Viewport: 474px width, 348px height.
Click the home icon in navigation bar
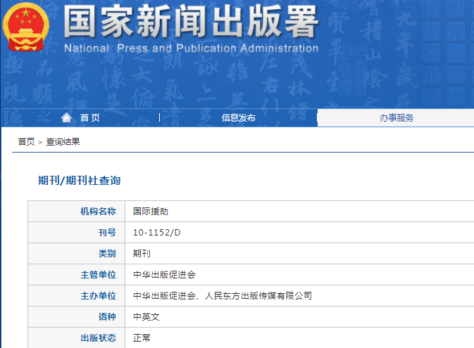point(66,117)
